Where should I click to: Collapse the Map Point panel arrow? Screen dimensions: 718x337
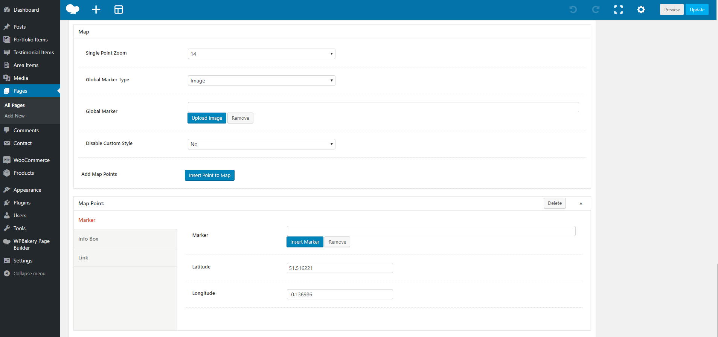[581, 203]
